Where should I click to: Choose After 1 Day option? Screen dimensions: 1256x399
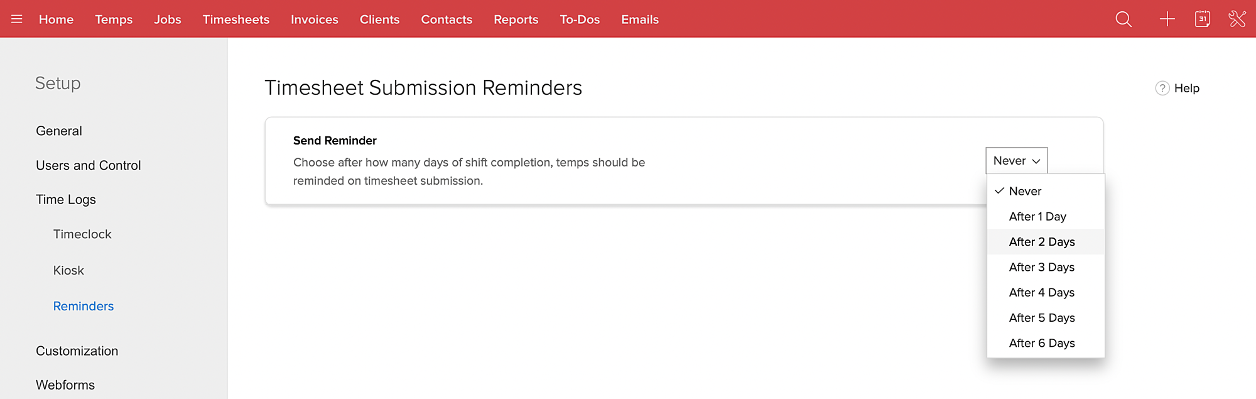tap(1037, 217)
